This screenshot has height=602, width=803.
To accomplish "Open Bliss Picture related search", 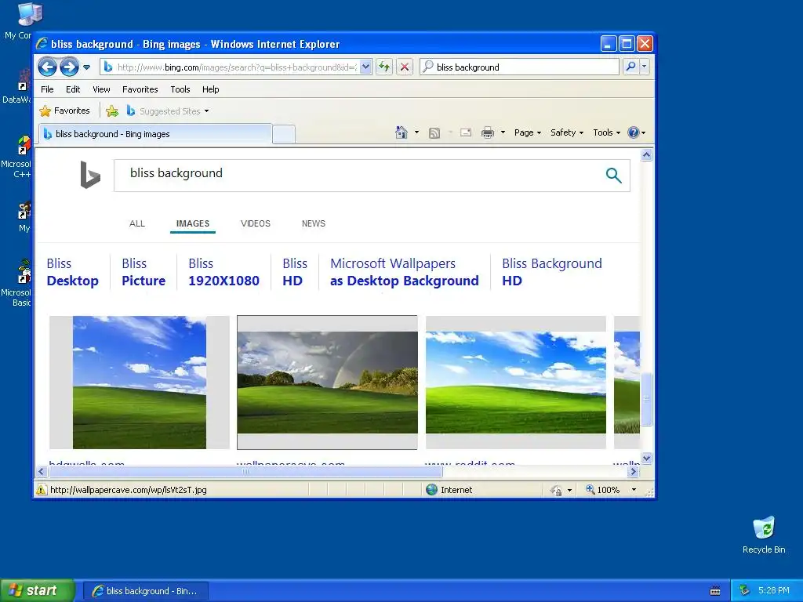I will (144, 272).
